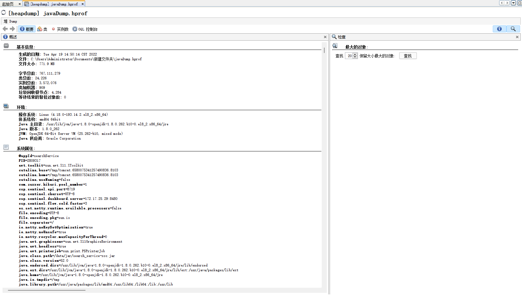The image size is (522, 296).
Task: Click the heap dump icon on the file tab
Action: pos(27,4)
